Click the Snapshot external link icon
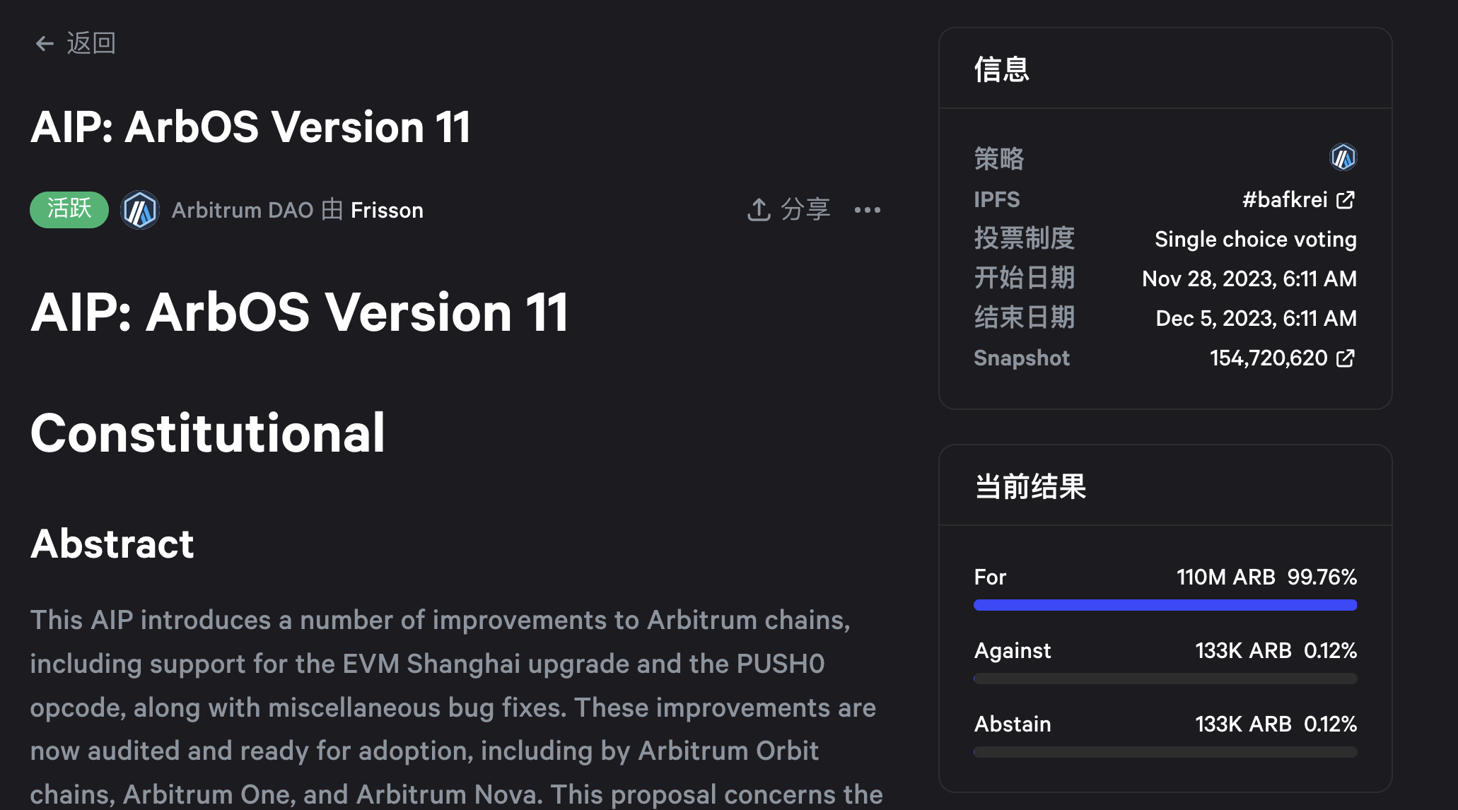The image size is (1458, 810). 1346,358
